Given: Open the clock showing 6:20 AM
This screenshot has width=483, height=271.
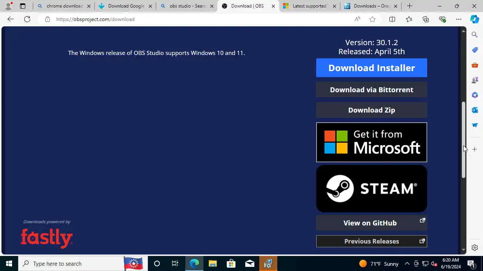Looking at the screenshot, I should [451, 263].
